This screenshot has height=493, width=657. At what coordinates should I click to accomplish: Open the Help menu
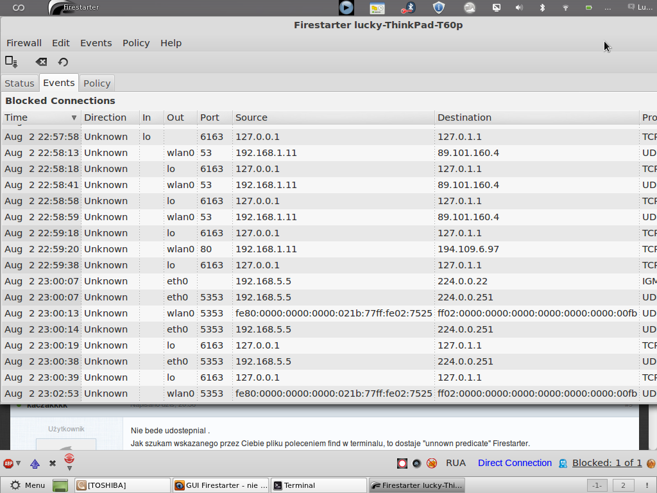(171, 43)
